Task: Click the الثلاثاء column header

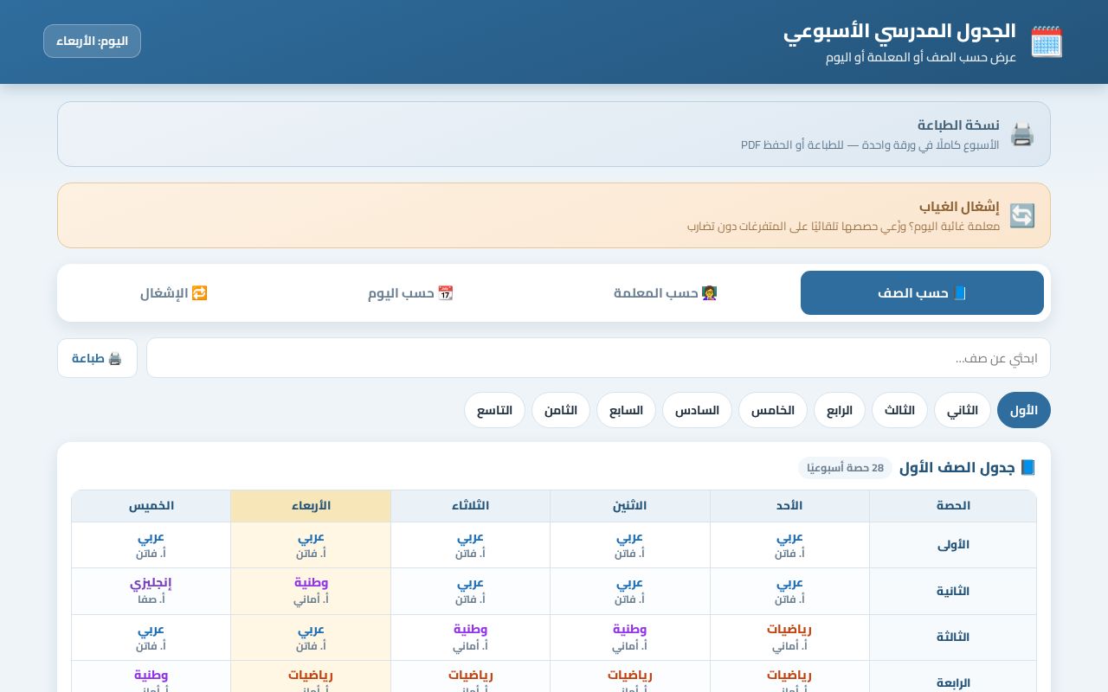Action: (470, 506)
